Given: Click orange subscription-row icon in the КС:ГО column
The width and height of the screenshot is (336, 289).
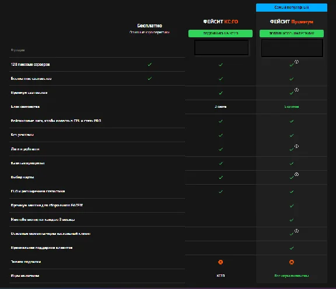Looking at the screenshot, I should (x=220, y=262).
